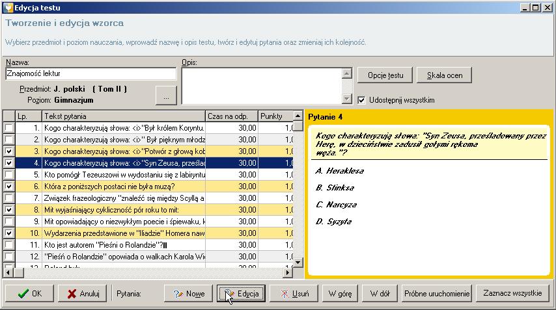Click the Punkty column header
556x310 pixels.
(275, 116)
